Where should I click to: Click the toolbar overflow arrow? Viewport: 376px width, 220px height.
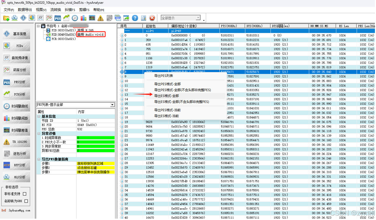pyautogui.click(x=204, y=20)
